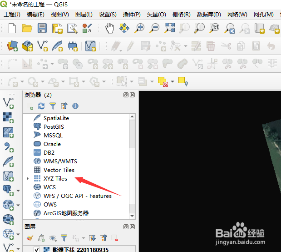Open the 工程(J) menu

pyautogui.click(x=12, y=15)
